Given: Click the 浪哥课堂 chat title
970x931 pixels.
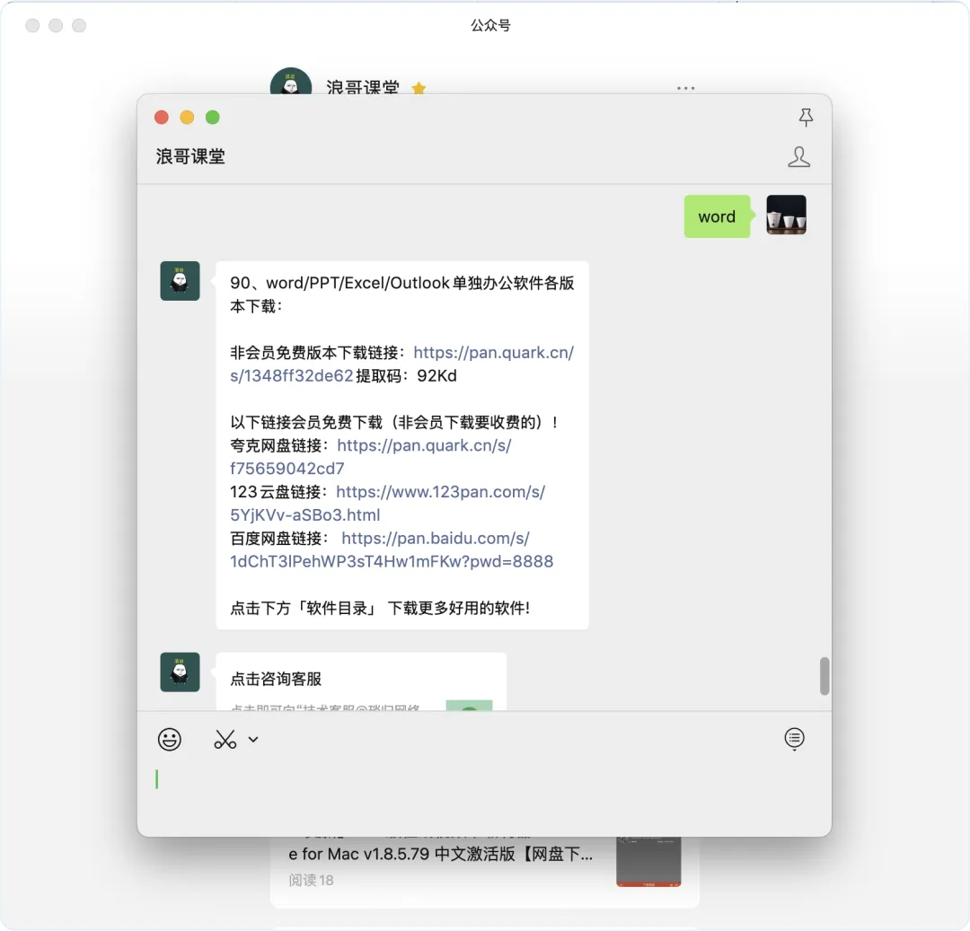Looking at the screenshot, I should [190, 156].
